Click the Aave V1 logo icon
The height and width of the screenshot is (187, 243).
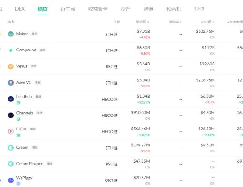click(11, 83)
